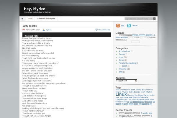Focus the search text field
The height and width of the screenshot is (118, 177).
(139, 19)
